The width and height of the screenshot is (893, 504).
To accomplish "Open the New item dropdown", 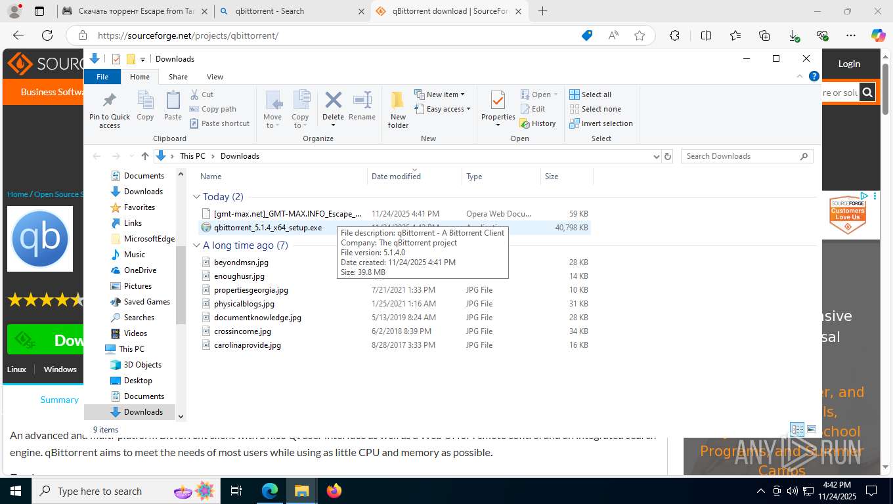I will tap(439, 94).
